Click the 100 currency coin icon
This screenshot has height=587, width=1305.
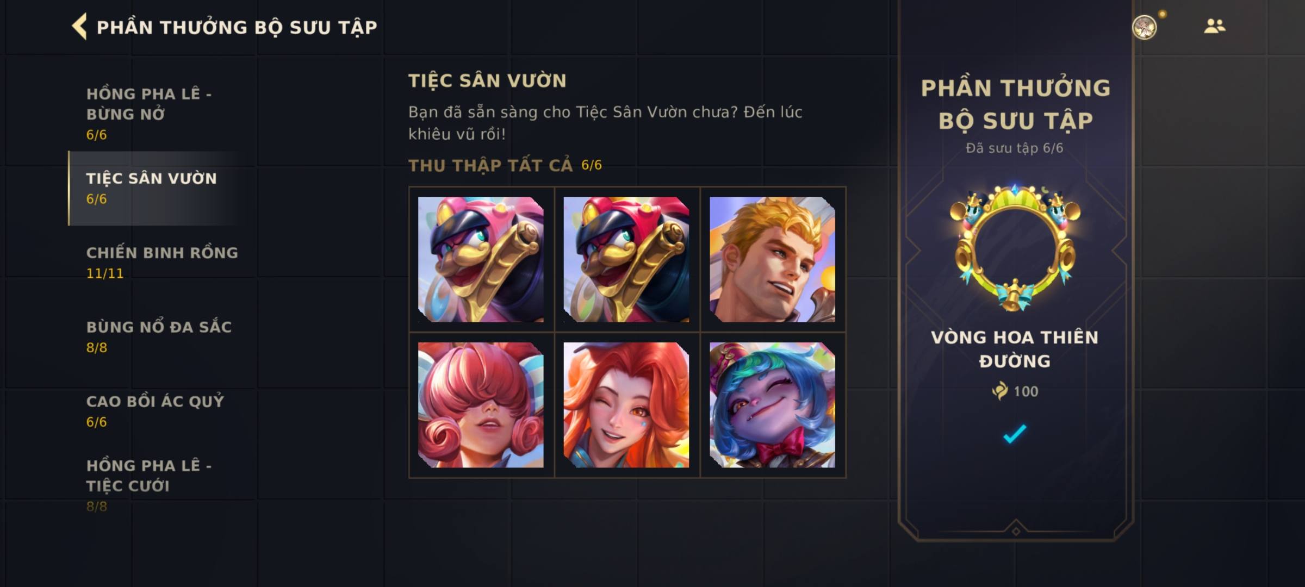click(999, 391)
